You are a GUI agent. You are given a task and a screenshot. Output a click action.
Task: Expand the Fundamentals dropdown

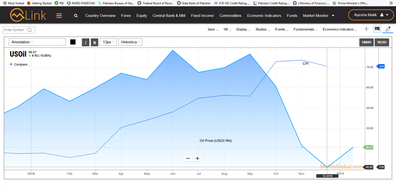(x=306, y=30)
